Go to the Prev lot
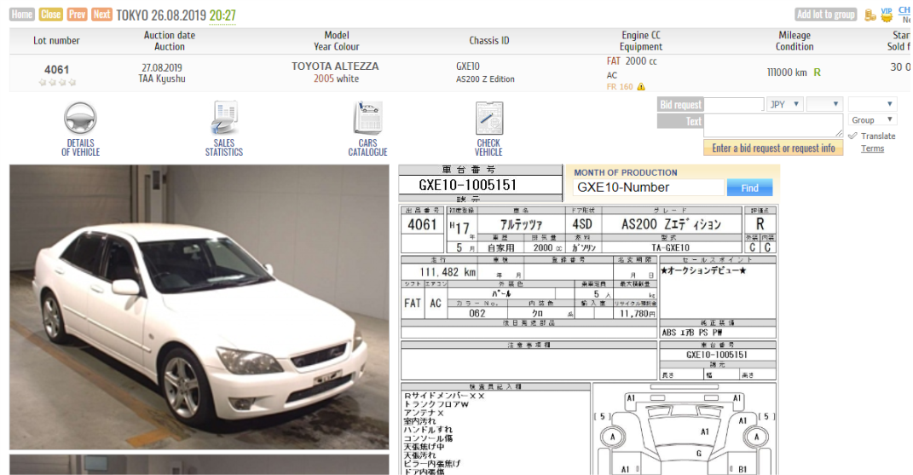The image size is (913, 475). [x=77, y=14]
